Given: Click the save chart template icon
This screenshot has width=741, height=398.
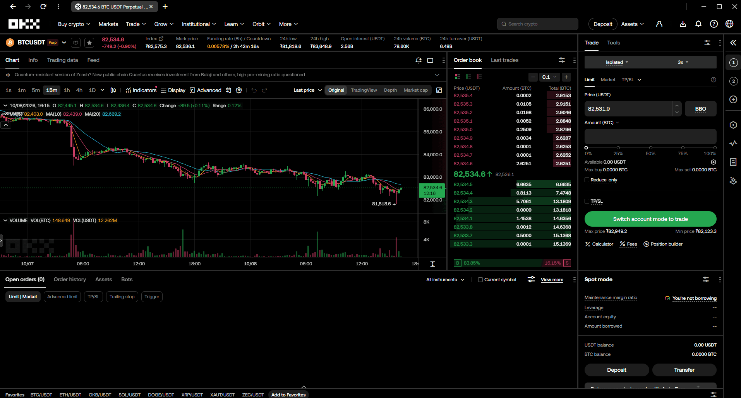Looking at the screenshot, I should point(228,90).
